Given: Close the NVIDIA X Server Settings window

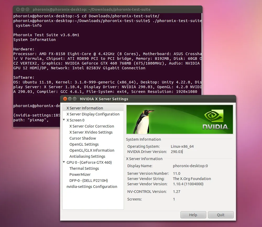Looking at the screenshot, I should click(65, 99).
